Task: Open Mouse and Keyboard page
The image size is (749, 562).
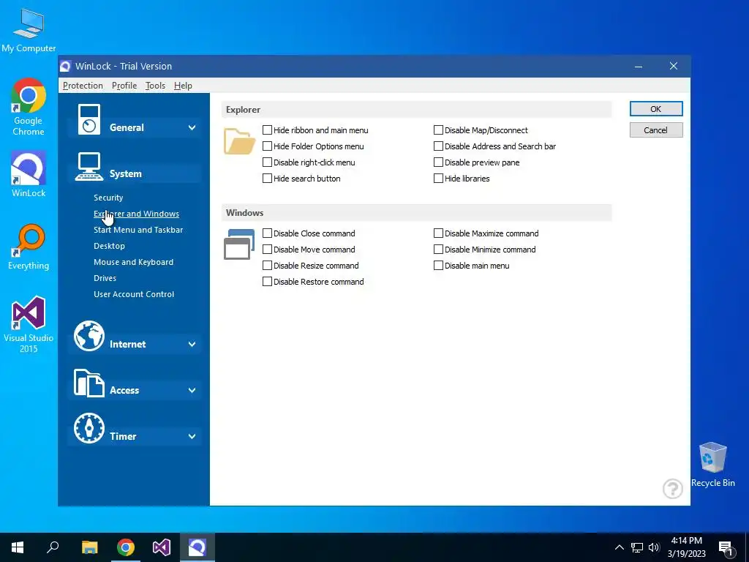Action: point(133,263)
